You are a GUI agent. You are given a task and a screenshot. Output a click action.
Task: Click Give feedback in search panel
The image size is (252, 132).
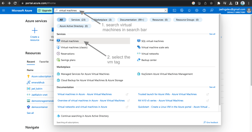tap(211, 122)
